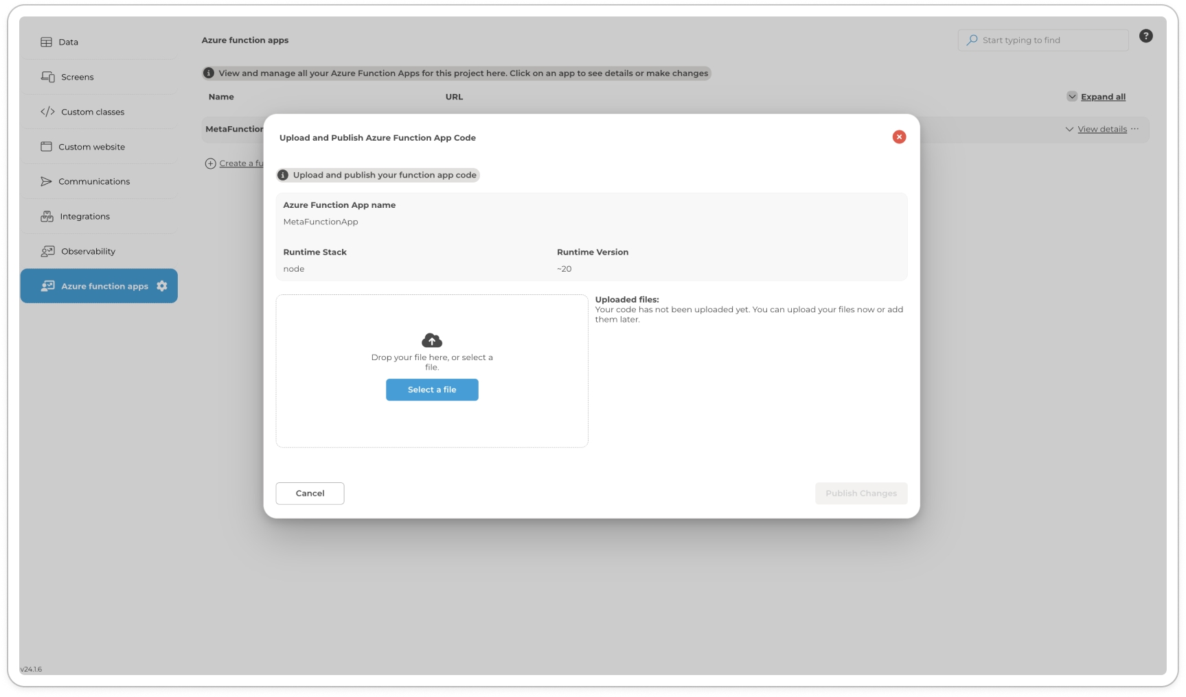
Task: Close the upload dialog with red X
Action: (898, 137)
